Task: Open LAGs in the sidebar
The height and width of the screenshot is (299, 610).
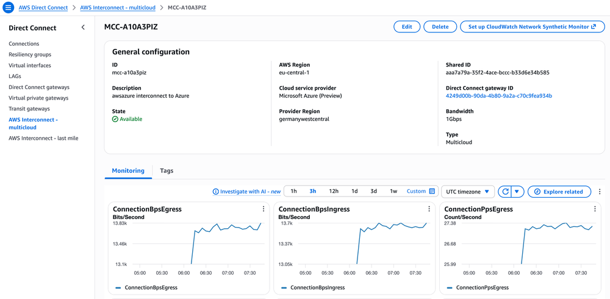Action: pos(15,76)
